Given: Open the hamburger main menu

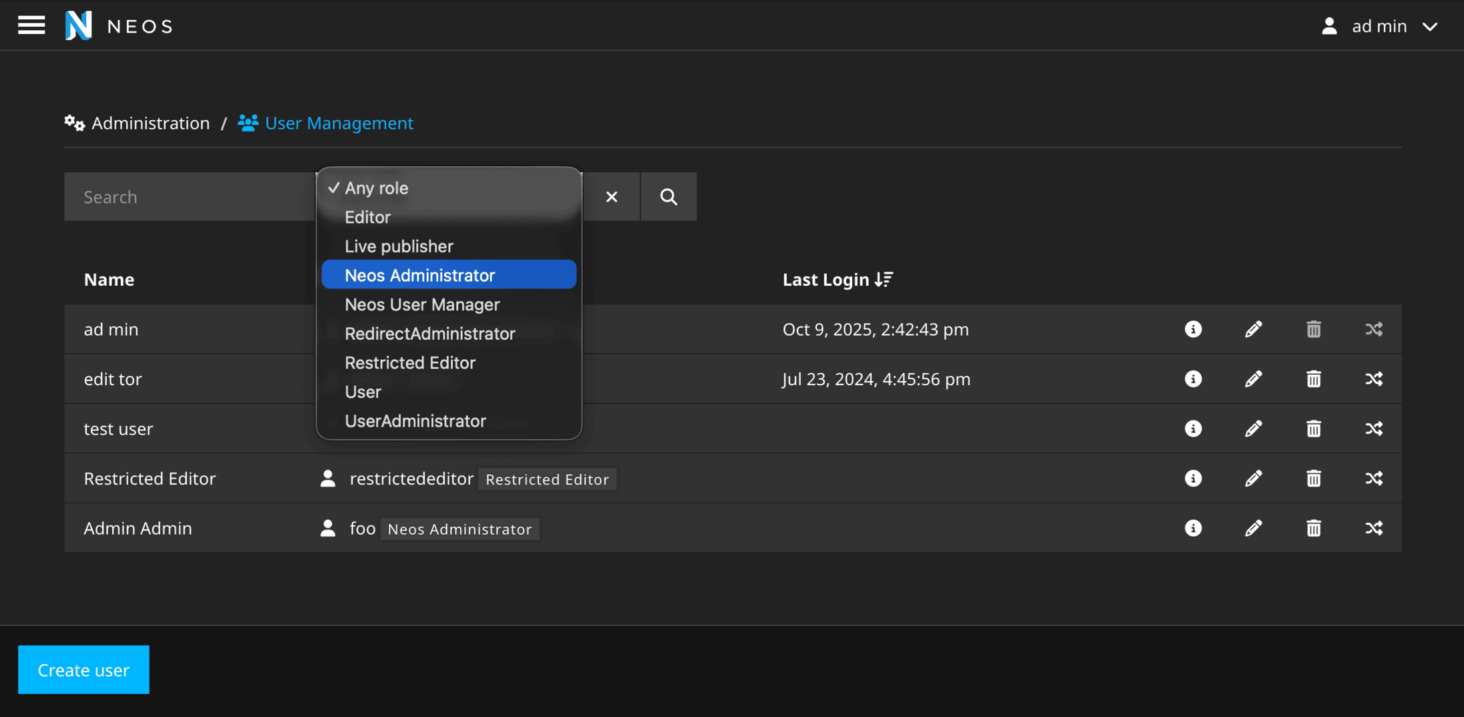Looking at the screenshot, I should [31, 25].
